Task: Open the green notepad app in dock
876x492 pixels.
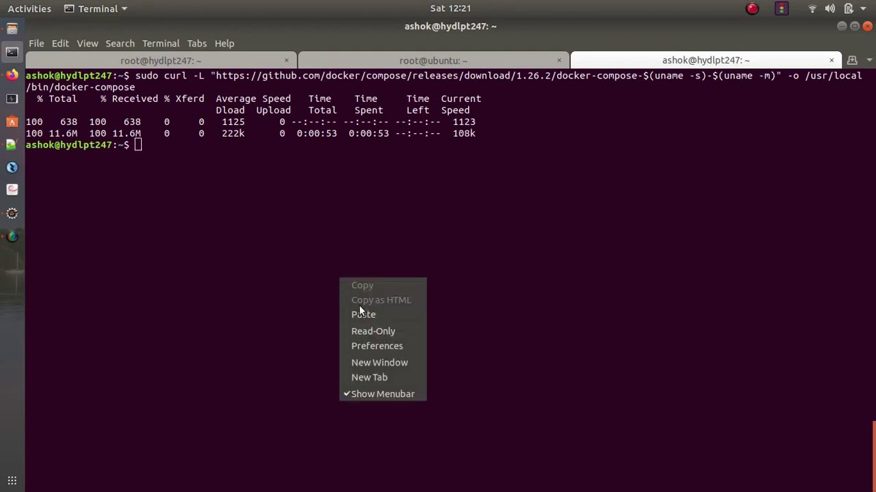Action: click(x=12, y=144)
